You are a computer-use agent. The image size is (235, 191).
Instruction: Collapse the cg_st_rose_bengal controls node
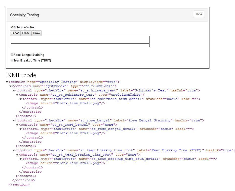tap(17, 125)
